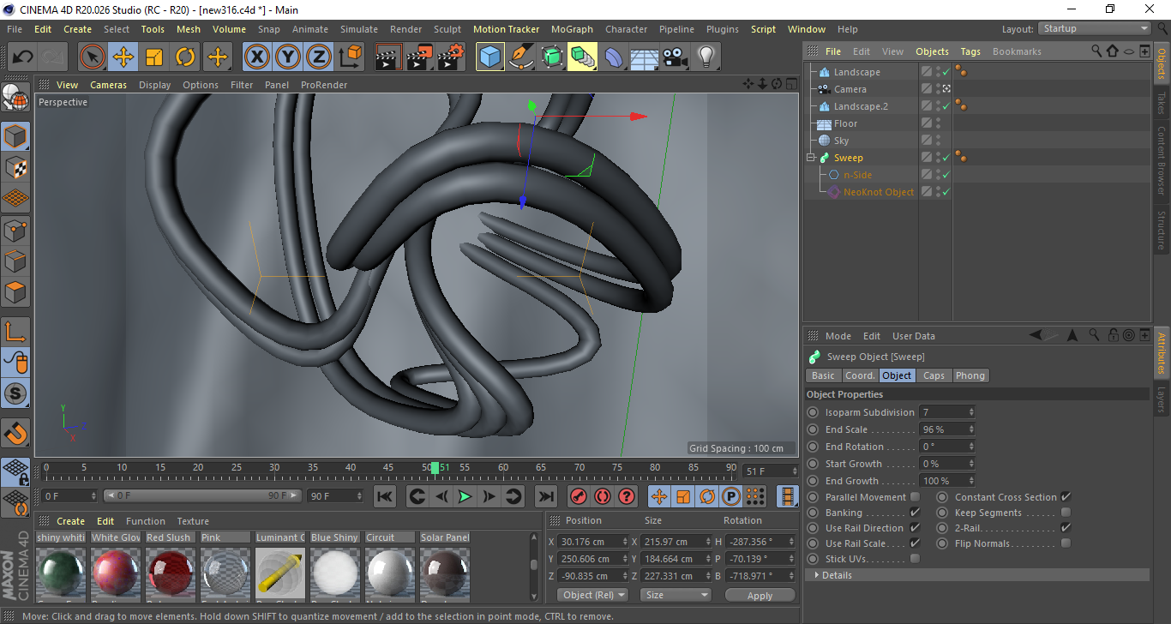The height and width of the screenshot is (624, 1171).
Task: Click the Undo arrow icon
Action: point(23,57)
